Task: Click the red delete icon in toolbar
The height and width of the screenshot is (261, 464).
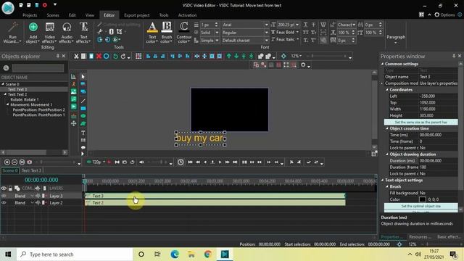Action: pyautogui.click(x=99, y=56)
